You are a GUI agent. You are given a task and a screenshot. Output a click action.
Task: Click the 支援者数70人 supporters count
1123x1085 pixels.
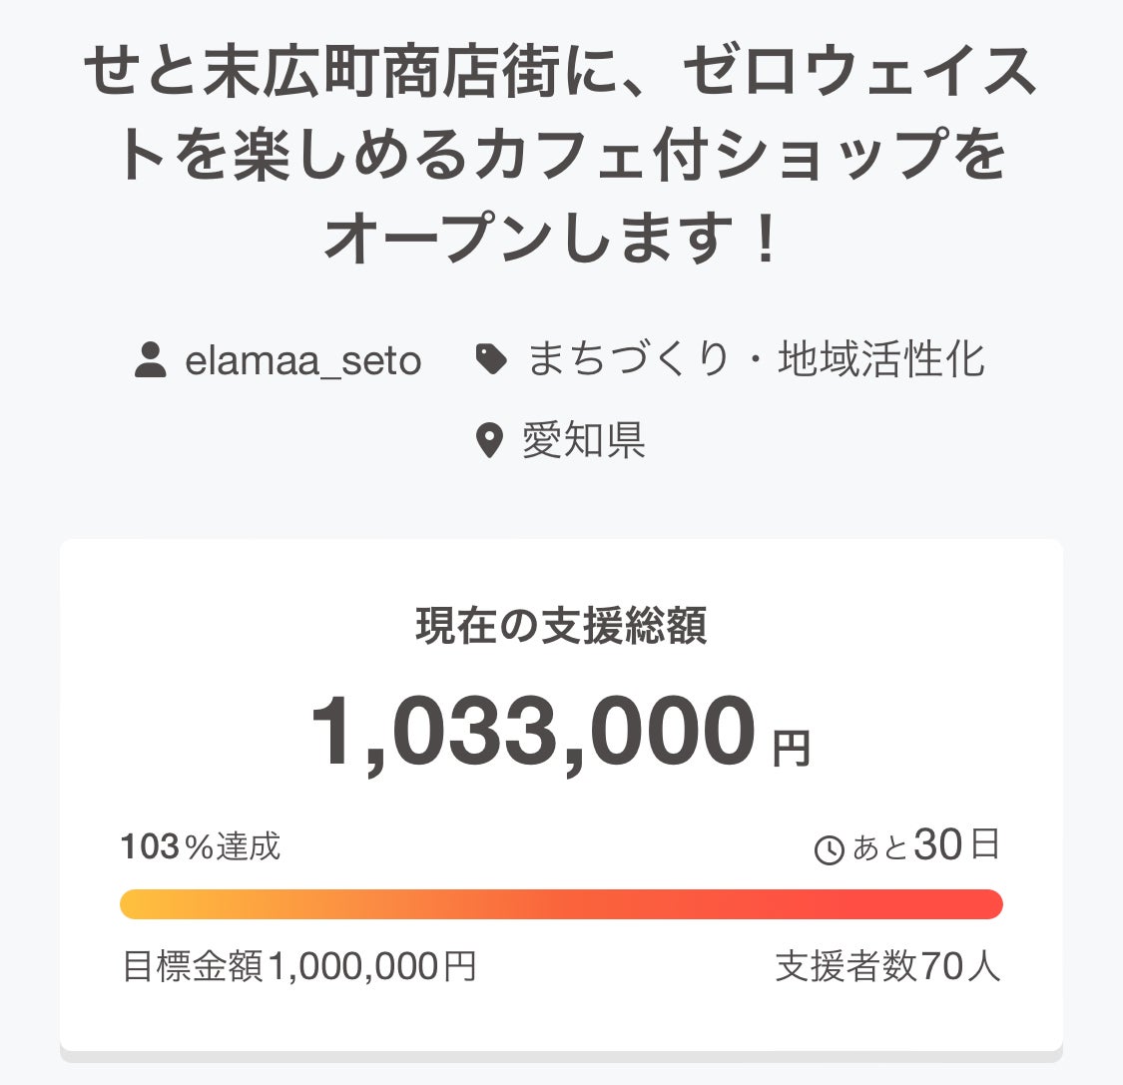coord(887,966)
